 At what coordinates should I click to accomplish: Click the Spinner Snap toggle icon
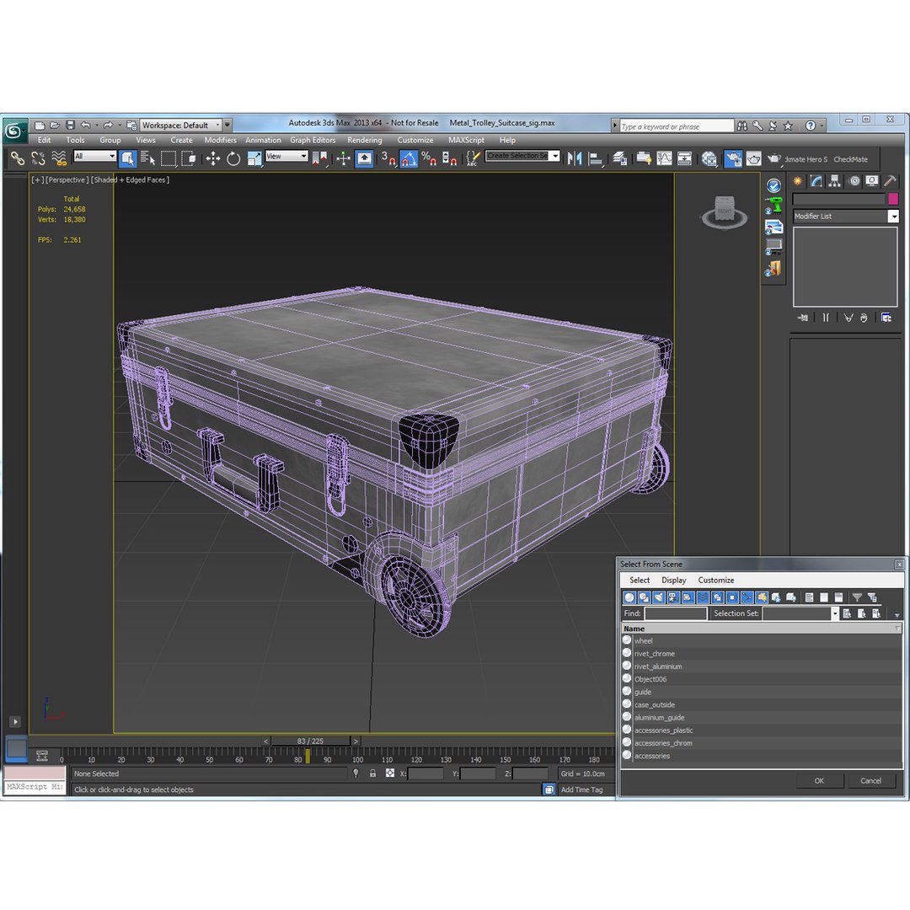click(x=449, y=158)
